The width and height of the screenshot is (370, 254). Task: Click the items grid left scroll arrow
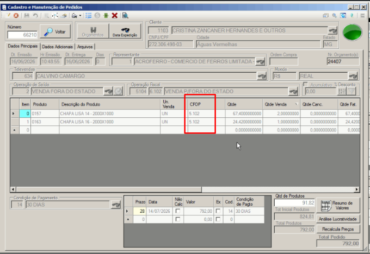(x=13, y=189)
